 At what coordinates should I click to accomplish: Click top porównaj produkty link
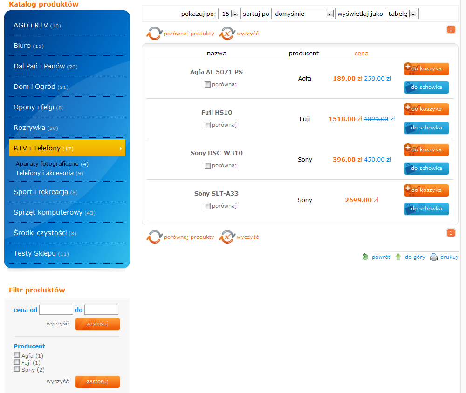189,34
